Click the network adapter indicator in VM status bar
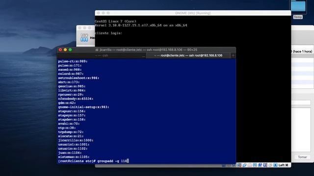 pyautogui.click(x=239, y=165)
